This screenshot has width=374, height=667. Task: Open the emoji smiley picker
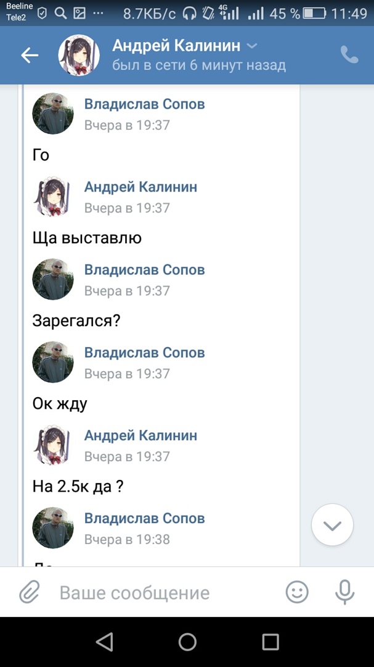tap(297, 594)
